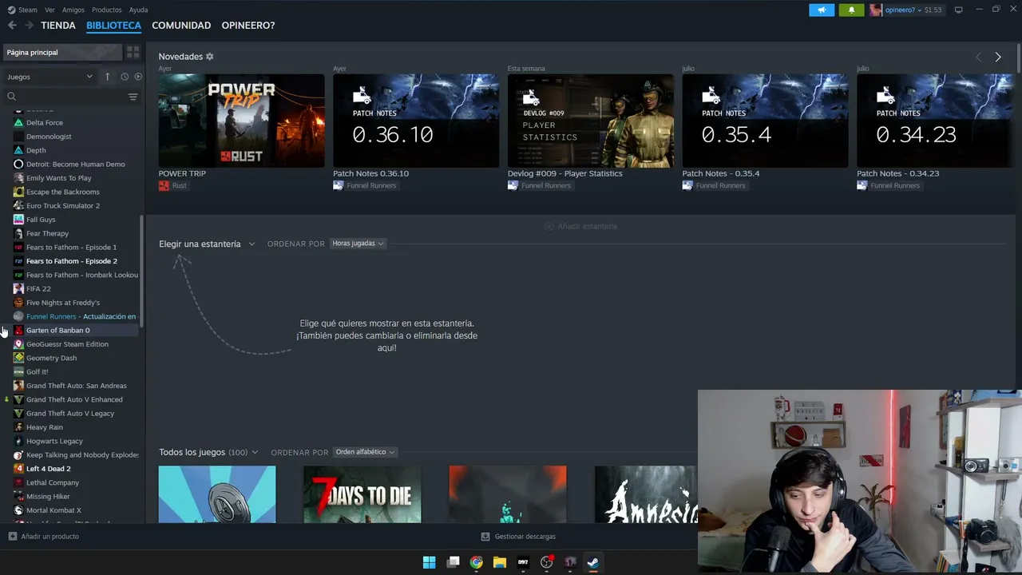The width and height of the screenshot is (1022, 575).
Task: Switch library to collections grid view
Action: 133,53
